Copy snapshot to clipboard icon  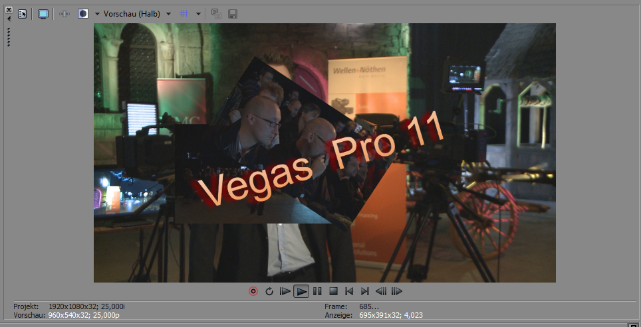coord(217,13)
